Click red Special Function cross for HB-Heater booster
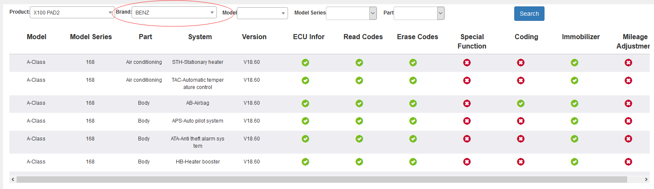654x189 pixels. [x=467, y=162]
